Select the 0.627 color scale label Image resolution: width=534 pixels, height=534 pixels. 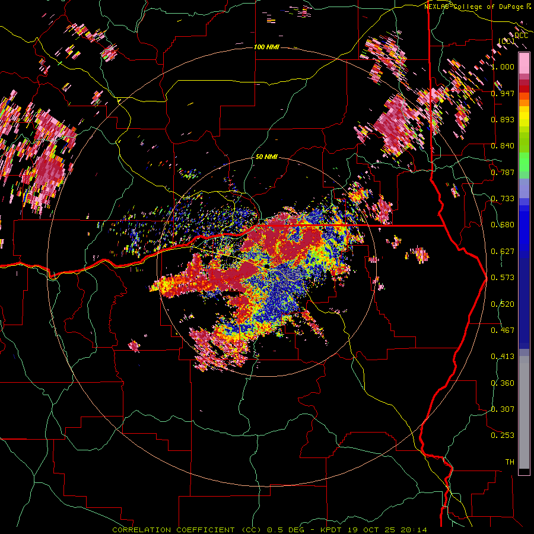[x=503, y=252]
